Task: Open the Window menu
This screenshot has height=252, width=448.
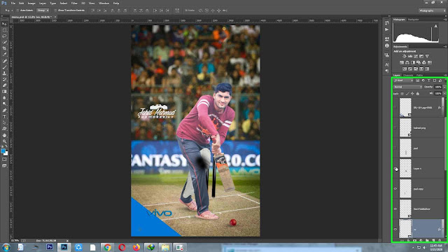Action: [x=104, y=3]
